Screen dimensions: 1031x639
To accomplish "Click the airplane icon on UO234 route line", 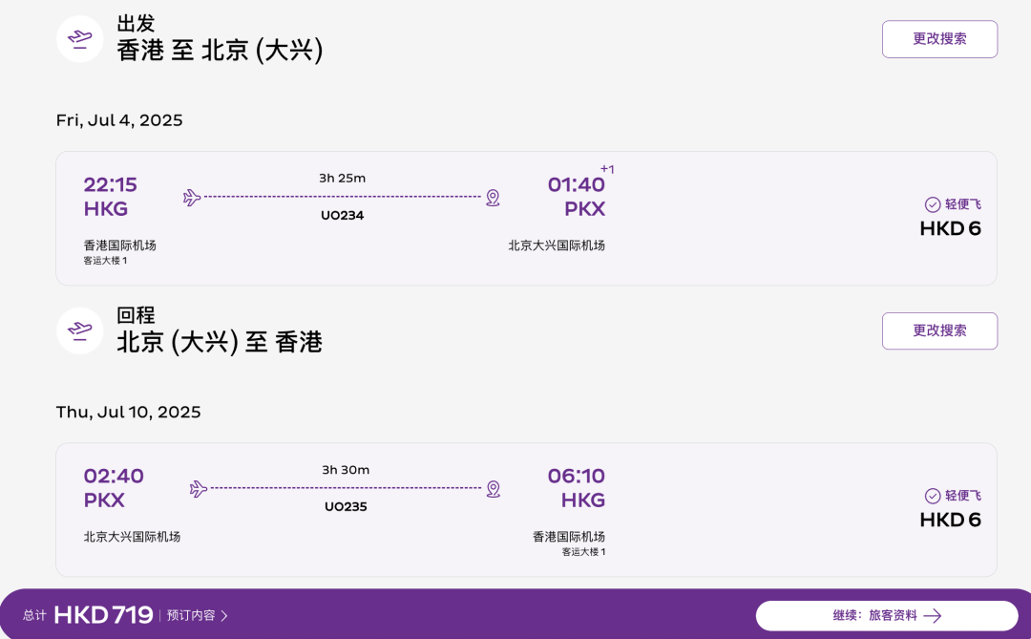I will (191, 198).
